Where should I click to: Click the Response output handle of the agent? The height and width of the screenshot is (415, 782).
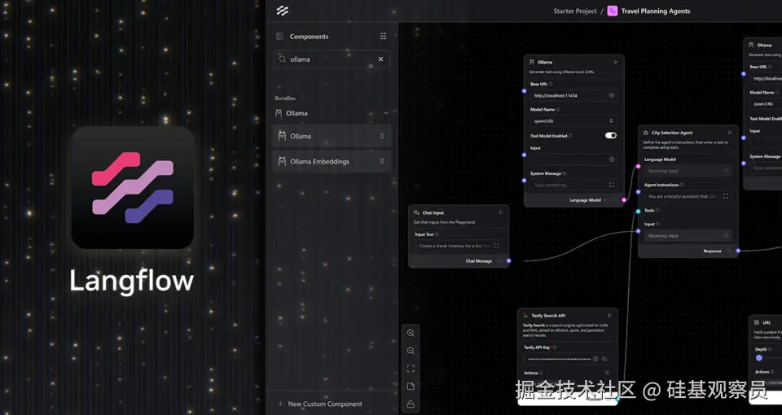pos(738,251)
